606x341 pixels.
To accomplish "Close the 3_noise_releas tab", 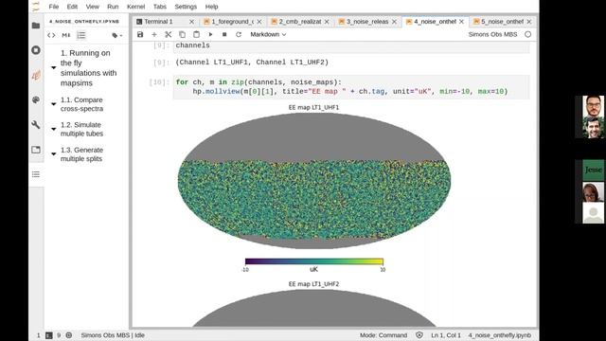I will click(x=394, y=22).
